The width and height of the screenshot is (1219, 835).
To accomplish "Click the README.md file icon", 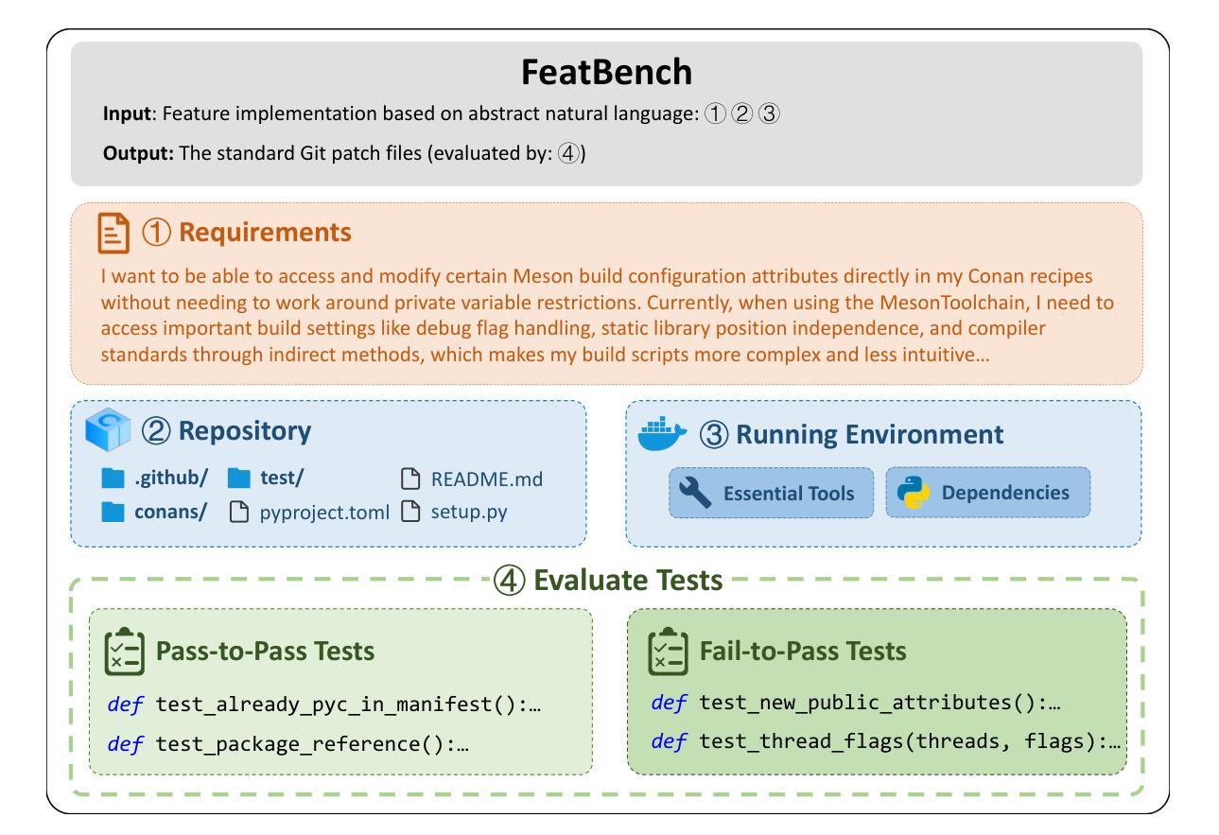I will (409, 478).
